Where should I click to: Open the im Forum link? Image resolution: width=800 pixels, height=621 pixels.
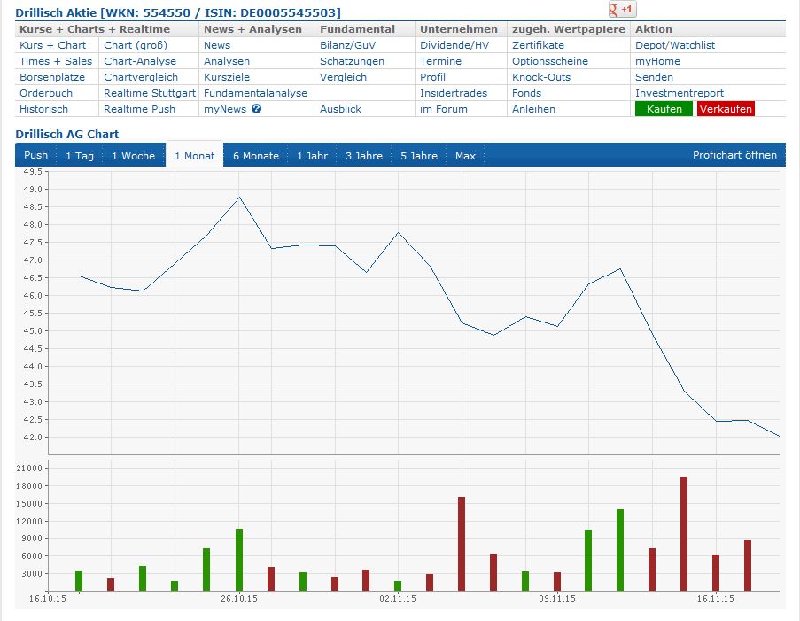443,109
